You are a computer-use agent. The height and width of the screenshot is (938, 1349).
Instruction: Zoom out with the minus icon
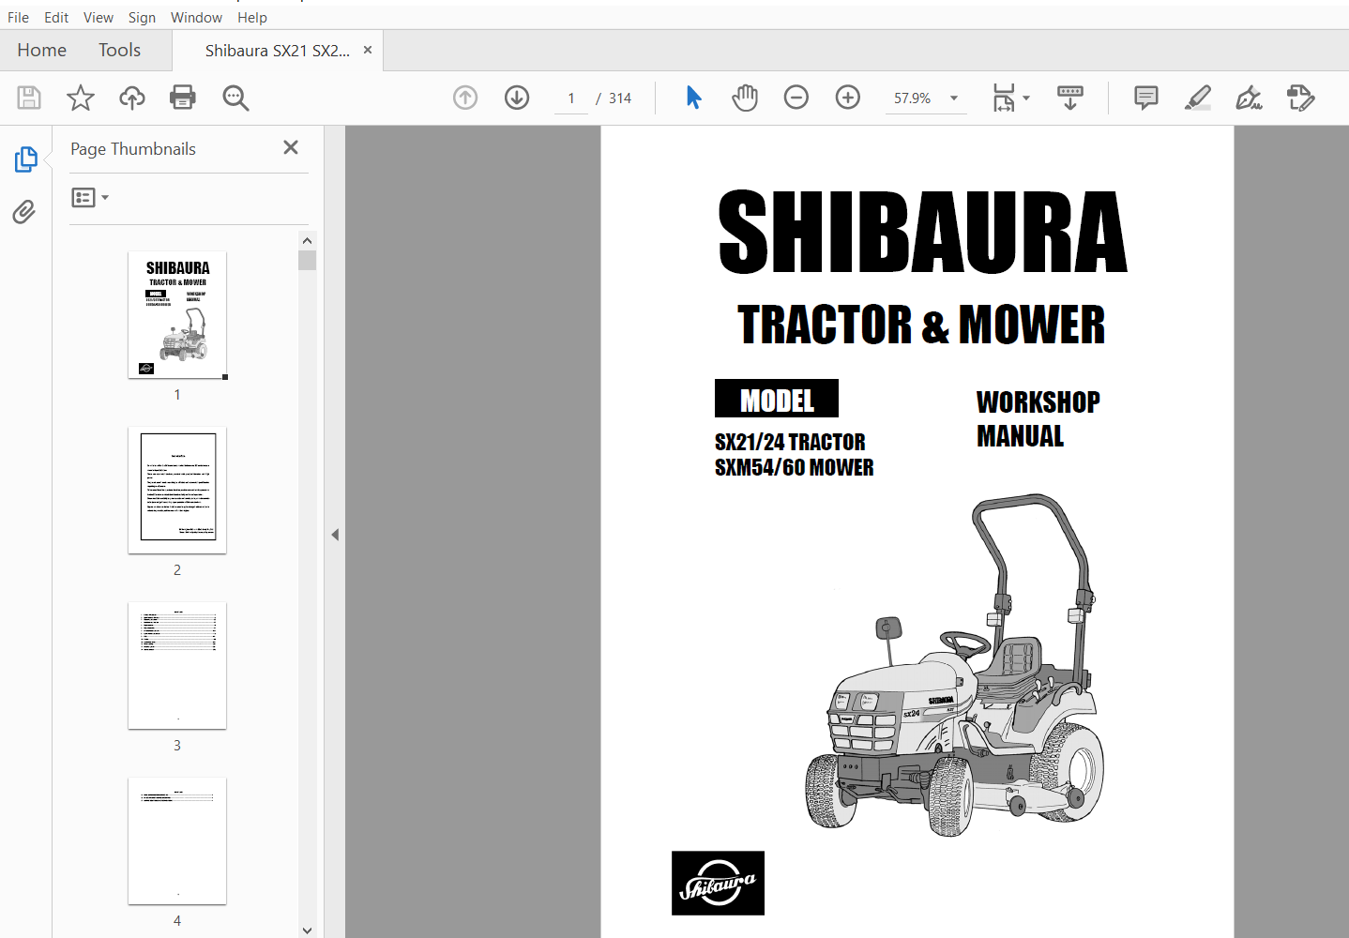tap(796, 98)
